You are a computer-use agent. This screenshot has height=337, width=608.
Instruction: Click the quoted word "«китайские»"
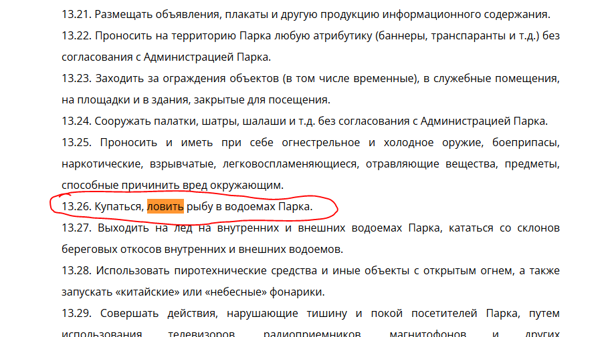coord(148,292)
